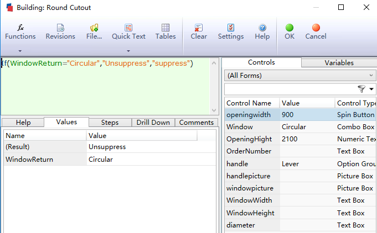Expand the Quick Text dropdown arrow
Viewport: 377px width, 233px height.
coord(128,51)
